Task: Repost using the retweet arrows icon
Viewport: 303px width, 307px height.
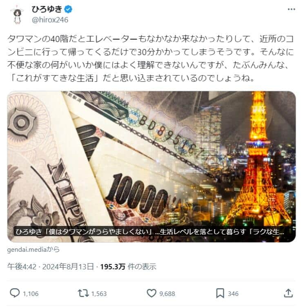Action: pos(83,293)
